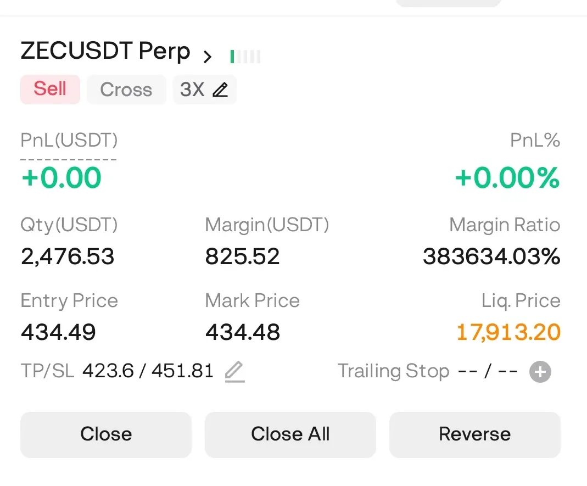
Task: Tap the orange liquidation price 17,913.20
Action: [x=508, y=332]
